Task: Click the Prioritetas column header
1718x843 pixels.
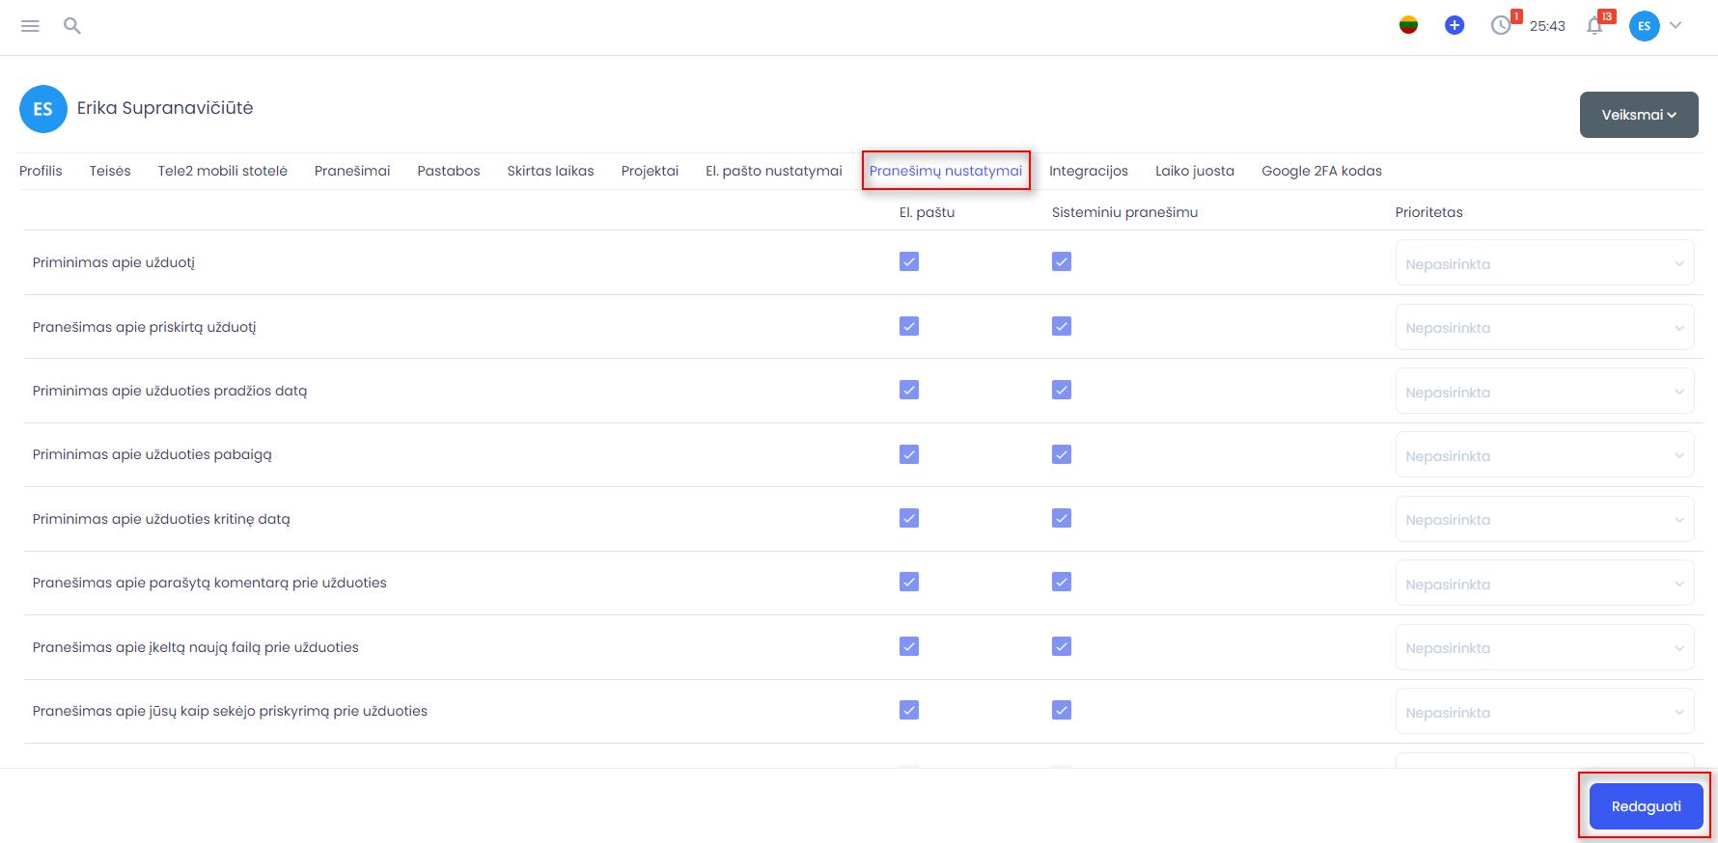Action: (x=1428, y=212)
